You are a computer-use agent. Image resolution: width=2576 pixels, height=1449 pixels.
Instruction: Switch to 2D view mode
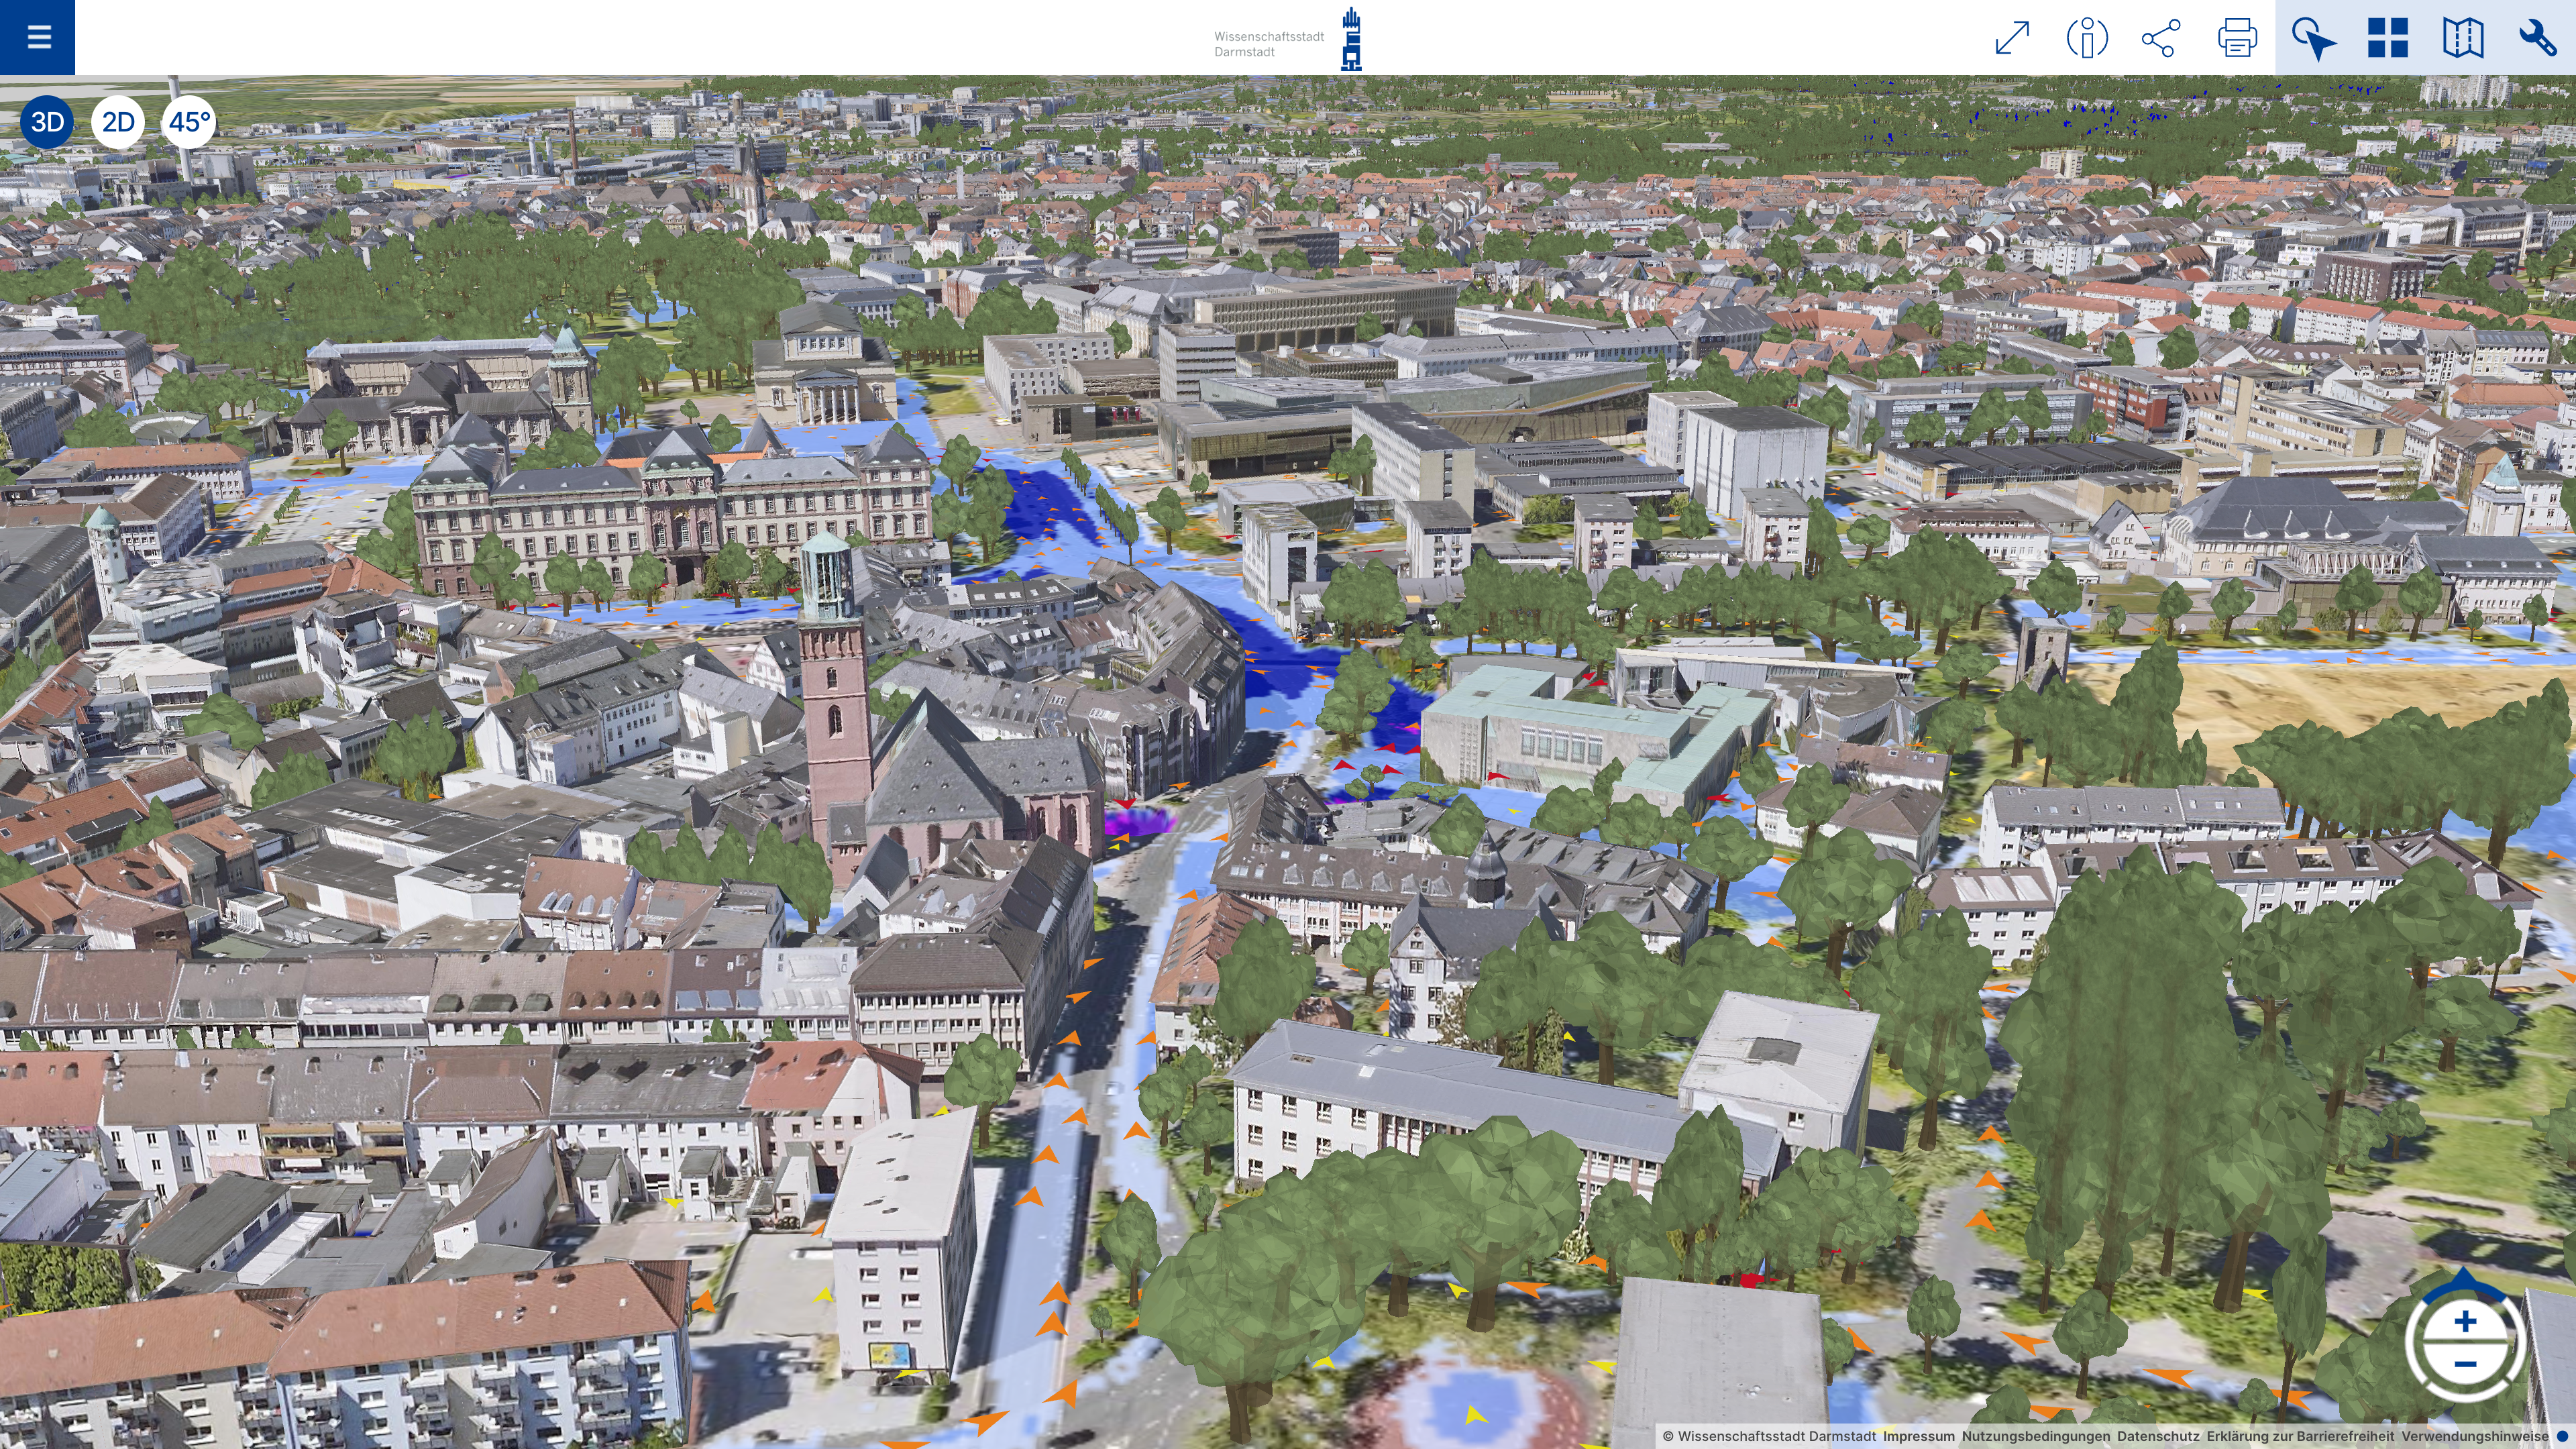(118, 122)
